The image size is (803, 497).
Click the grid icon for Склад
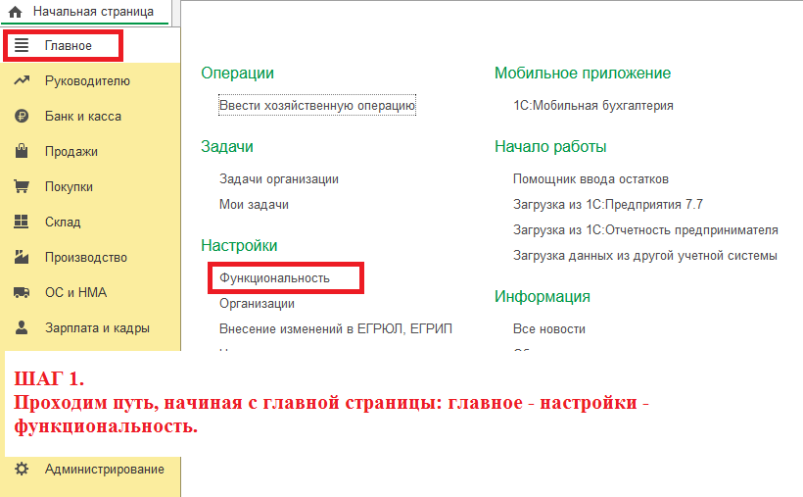point(21,222)
